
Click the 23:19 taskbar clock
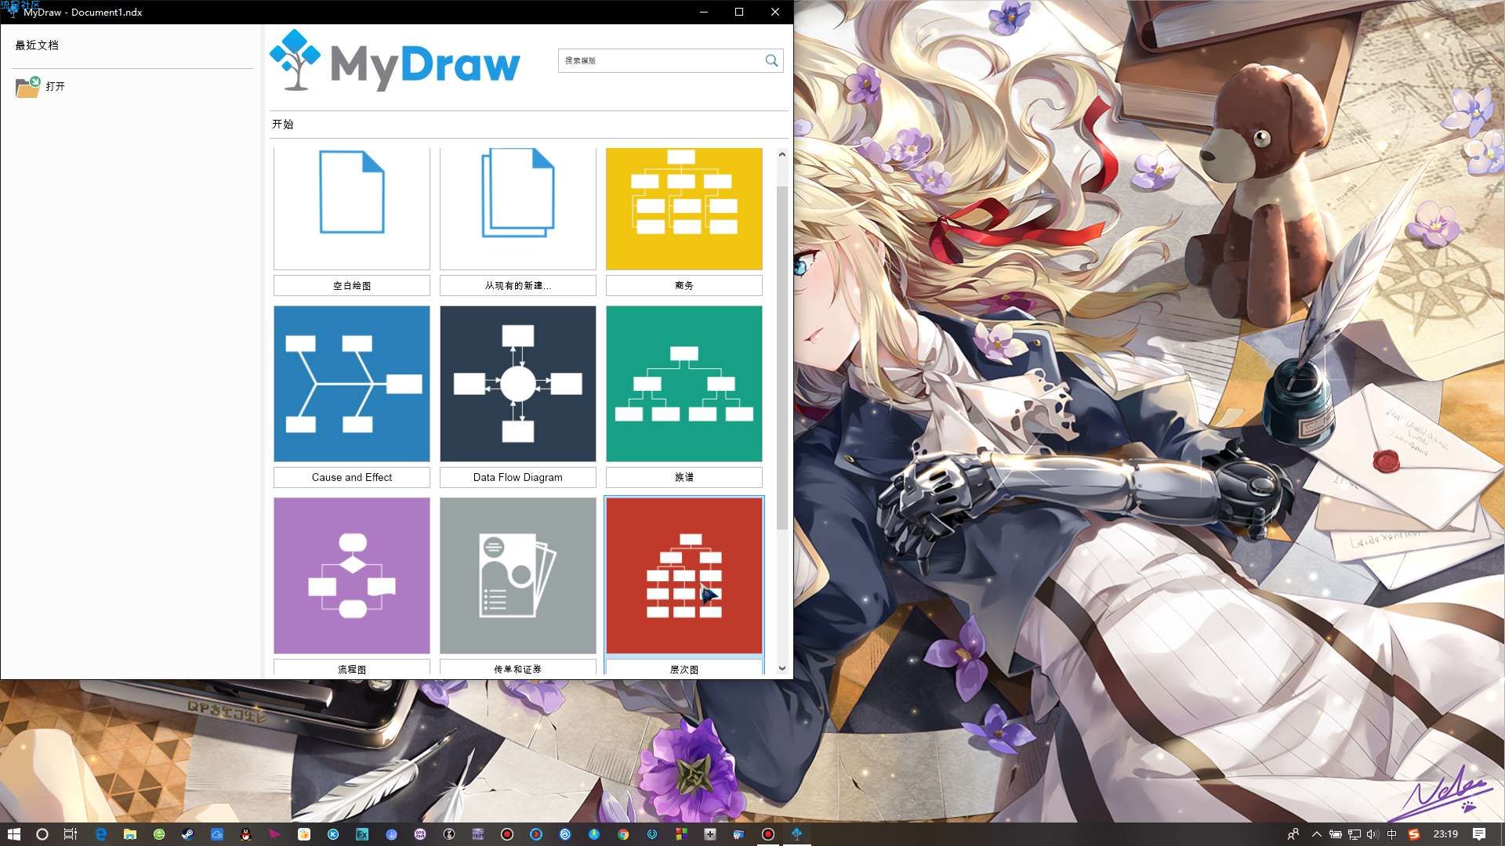tap(1445, 834)
